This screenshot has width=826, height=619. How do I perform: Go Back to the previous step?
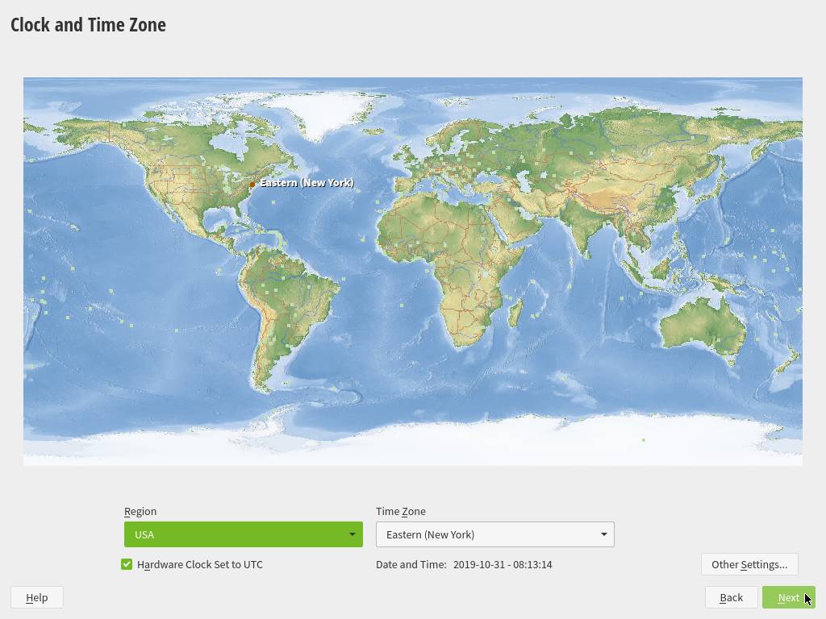pyautogui.click(x=731, y=597)
